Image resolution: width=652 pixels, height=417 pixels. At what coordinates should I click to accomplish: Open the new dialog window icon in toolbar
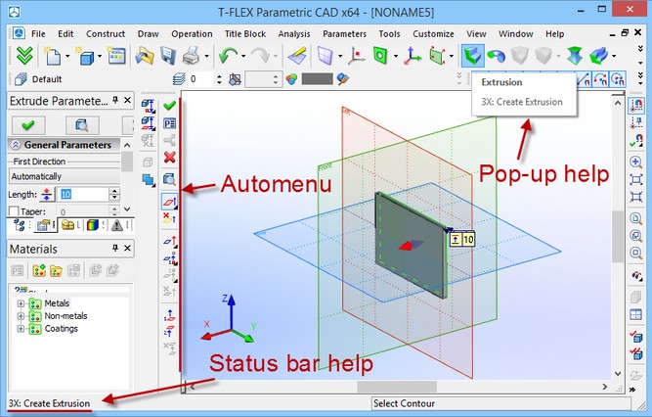(x=116, y=56)
